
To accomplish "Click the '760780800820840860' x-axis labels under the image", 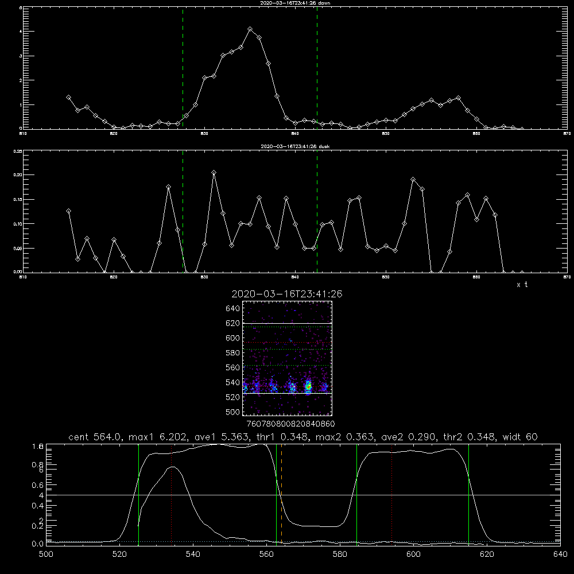I will point(290,424).
